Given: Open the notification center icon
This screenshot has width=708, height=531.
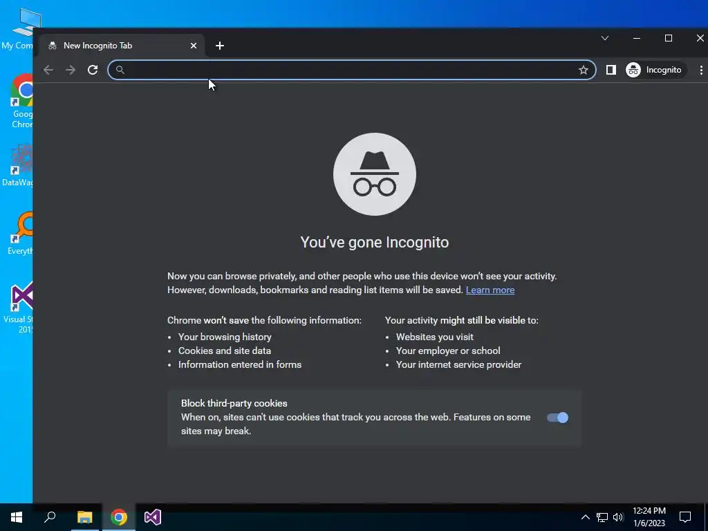Looking at the screenshot, I should 685,517.
